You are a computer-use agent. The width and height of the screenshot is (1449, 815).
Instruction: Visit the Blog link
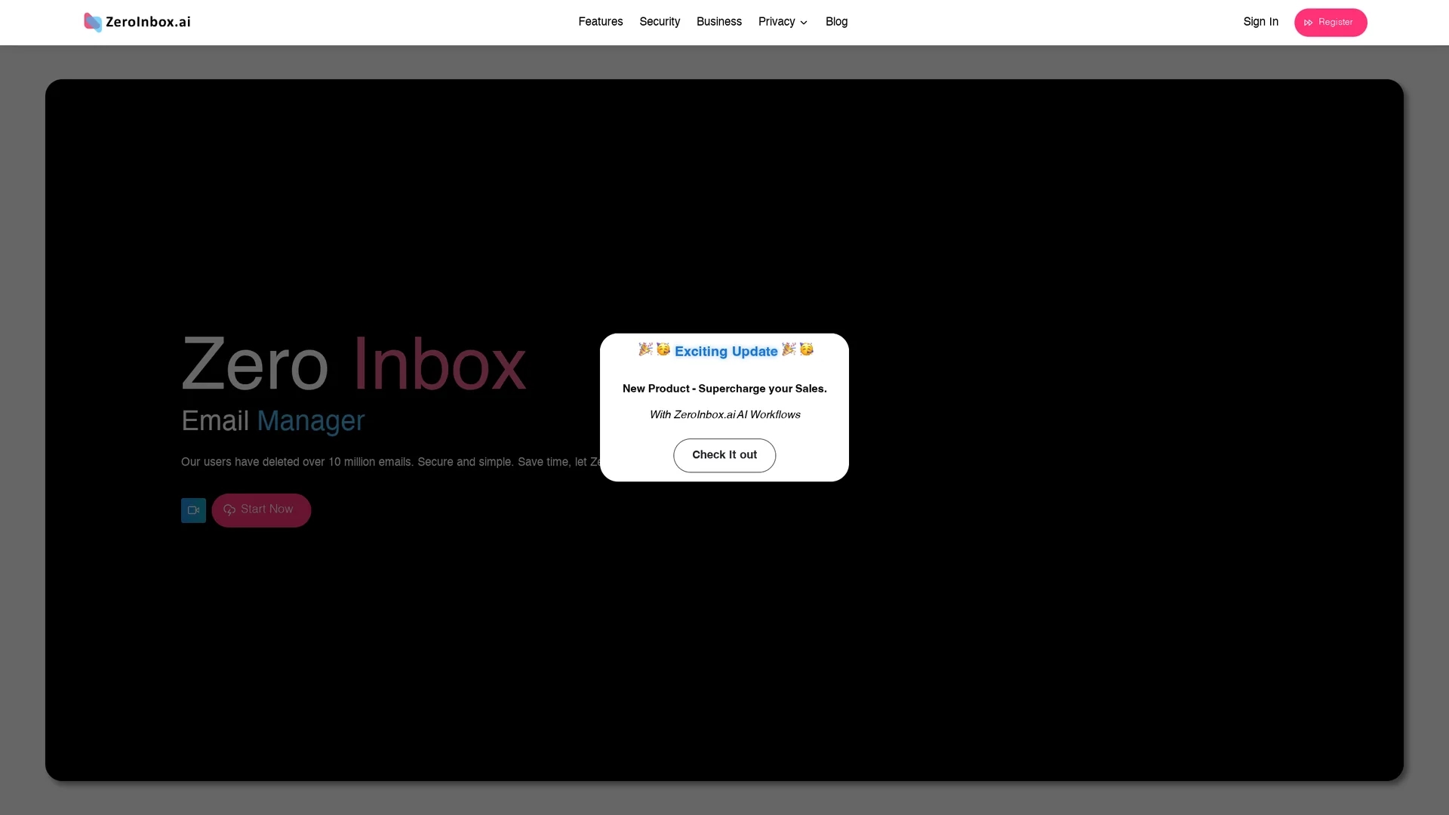pos(836,22)
